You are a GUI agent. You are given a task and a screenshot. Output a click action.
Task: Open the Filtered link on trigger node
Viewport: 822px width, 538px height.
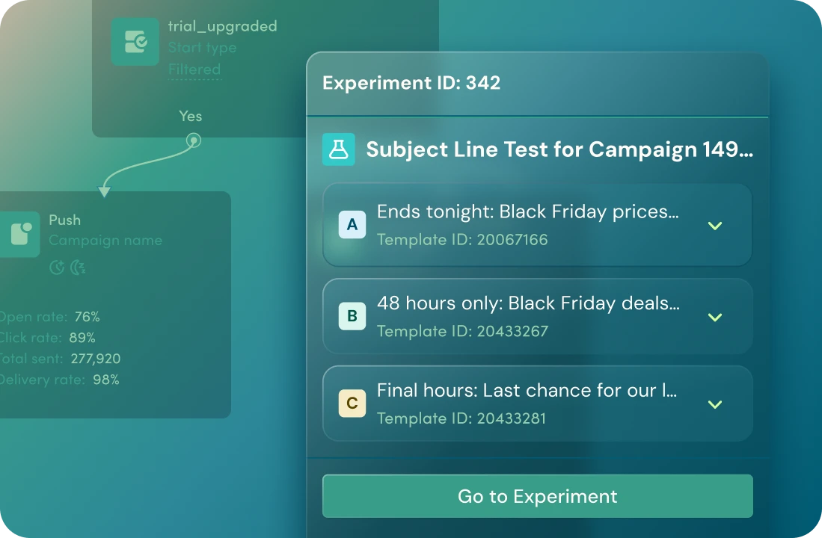coord(194,69)
